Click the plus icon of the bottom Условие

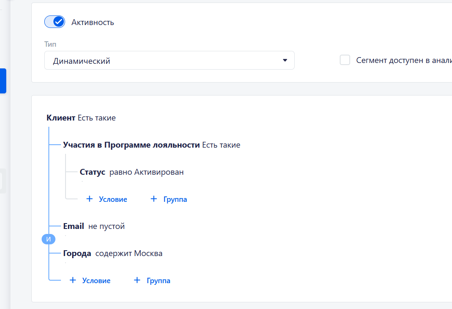coord(73,281)
